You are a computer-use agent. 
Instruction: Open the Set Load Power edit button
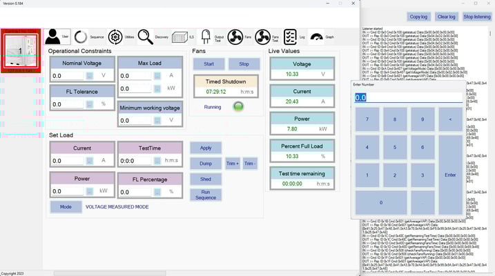pos(90,191)
